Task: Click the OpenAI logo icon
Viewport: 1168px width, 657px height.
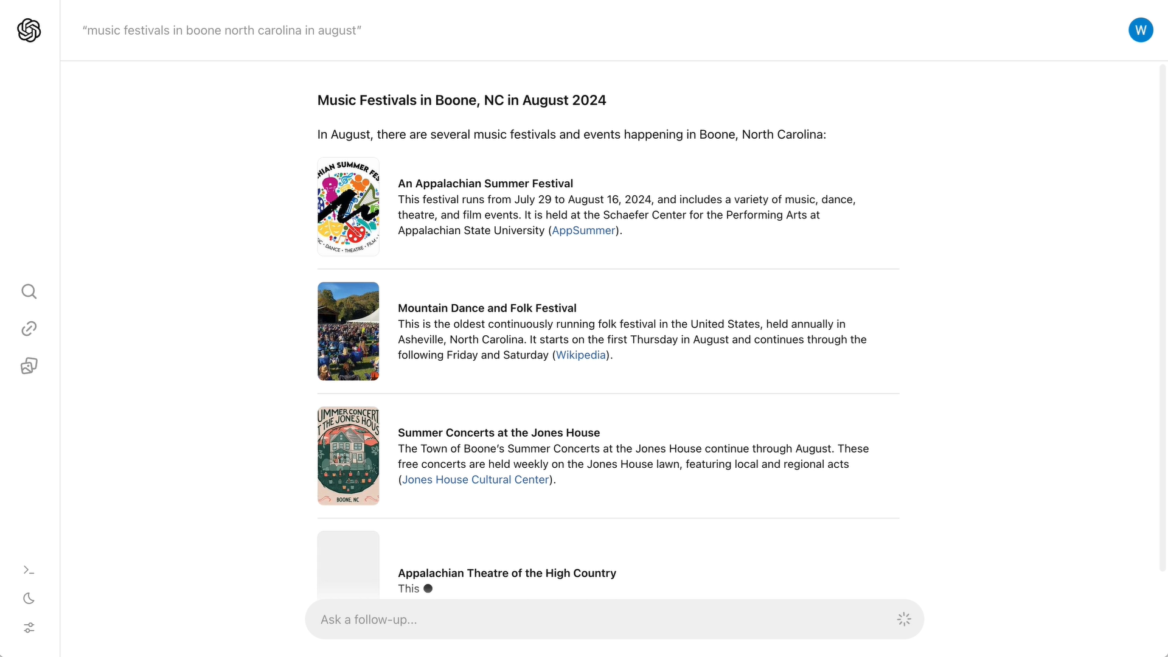Action: tap(29, 30)
